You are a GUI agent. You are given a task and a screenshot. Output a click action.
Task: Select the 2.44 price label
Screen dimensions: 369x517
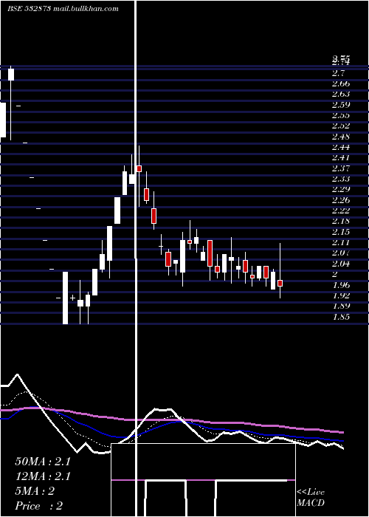click(341, 147)
